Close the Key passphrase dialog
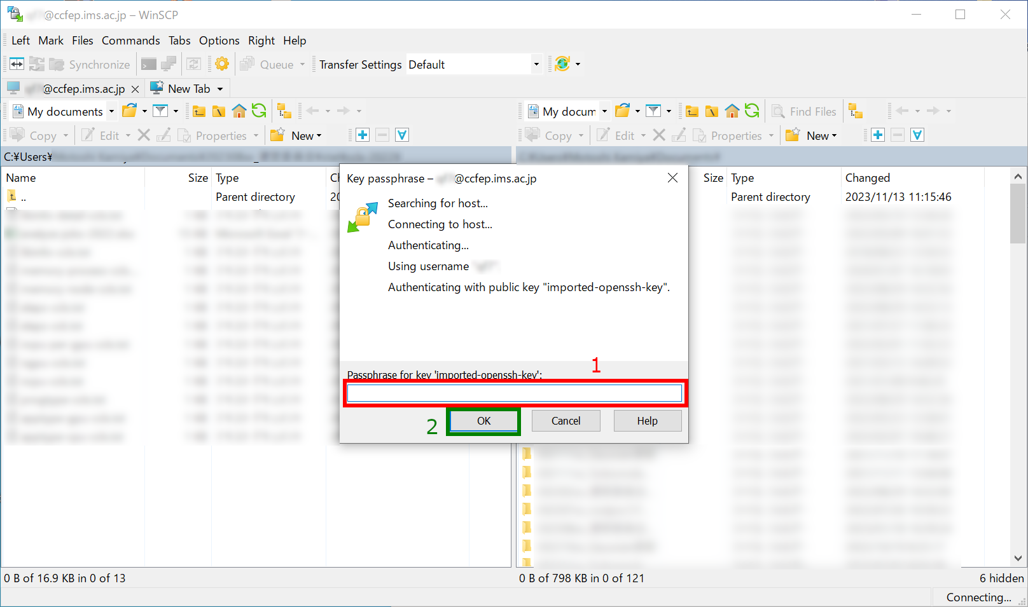Screen dimensions: 1028x607 point(672,178)
